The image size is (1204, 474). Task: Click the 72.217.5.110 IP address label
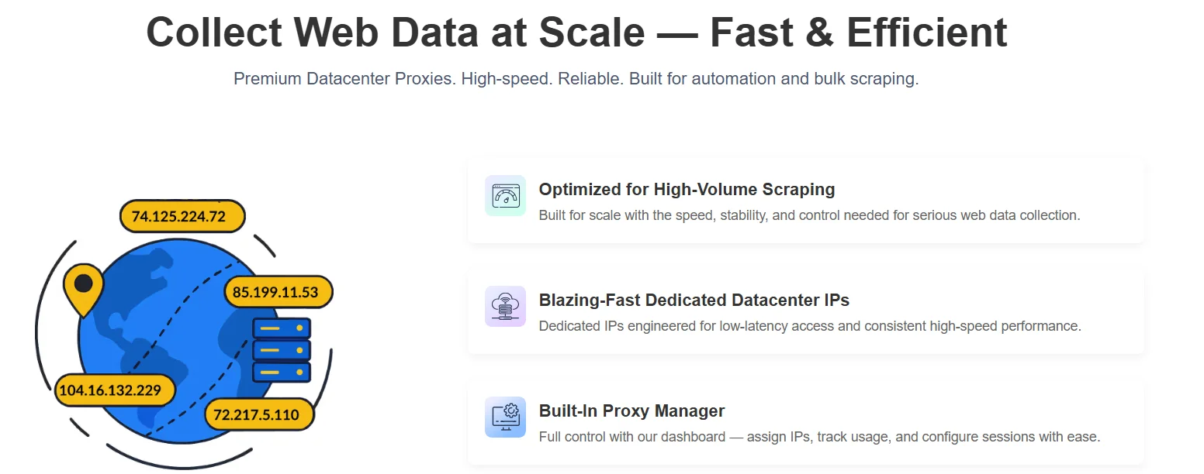(x=259, y=414)
